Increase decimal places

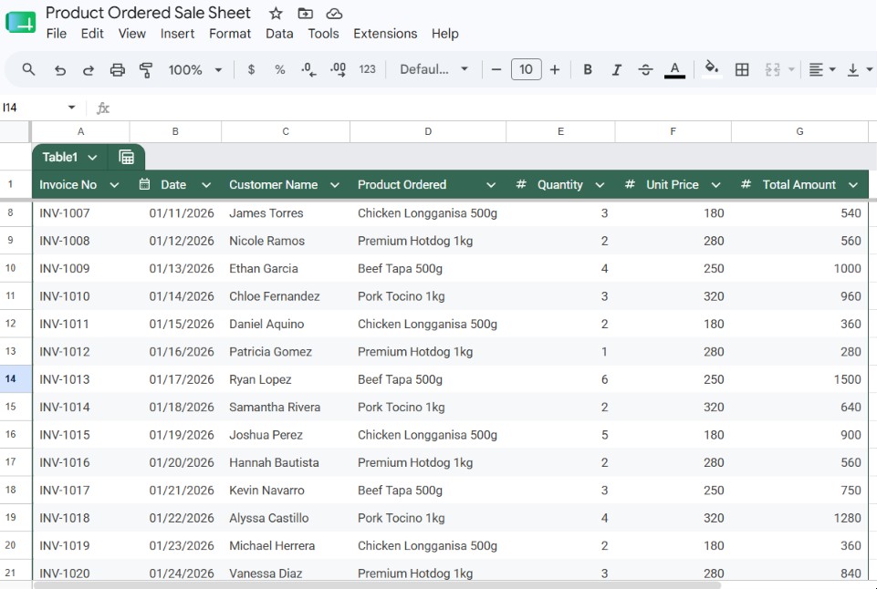(x=338, y=69)
